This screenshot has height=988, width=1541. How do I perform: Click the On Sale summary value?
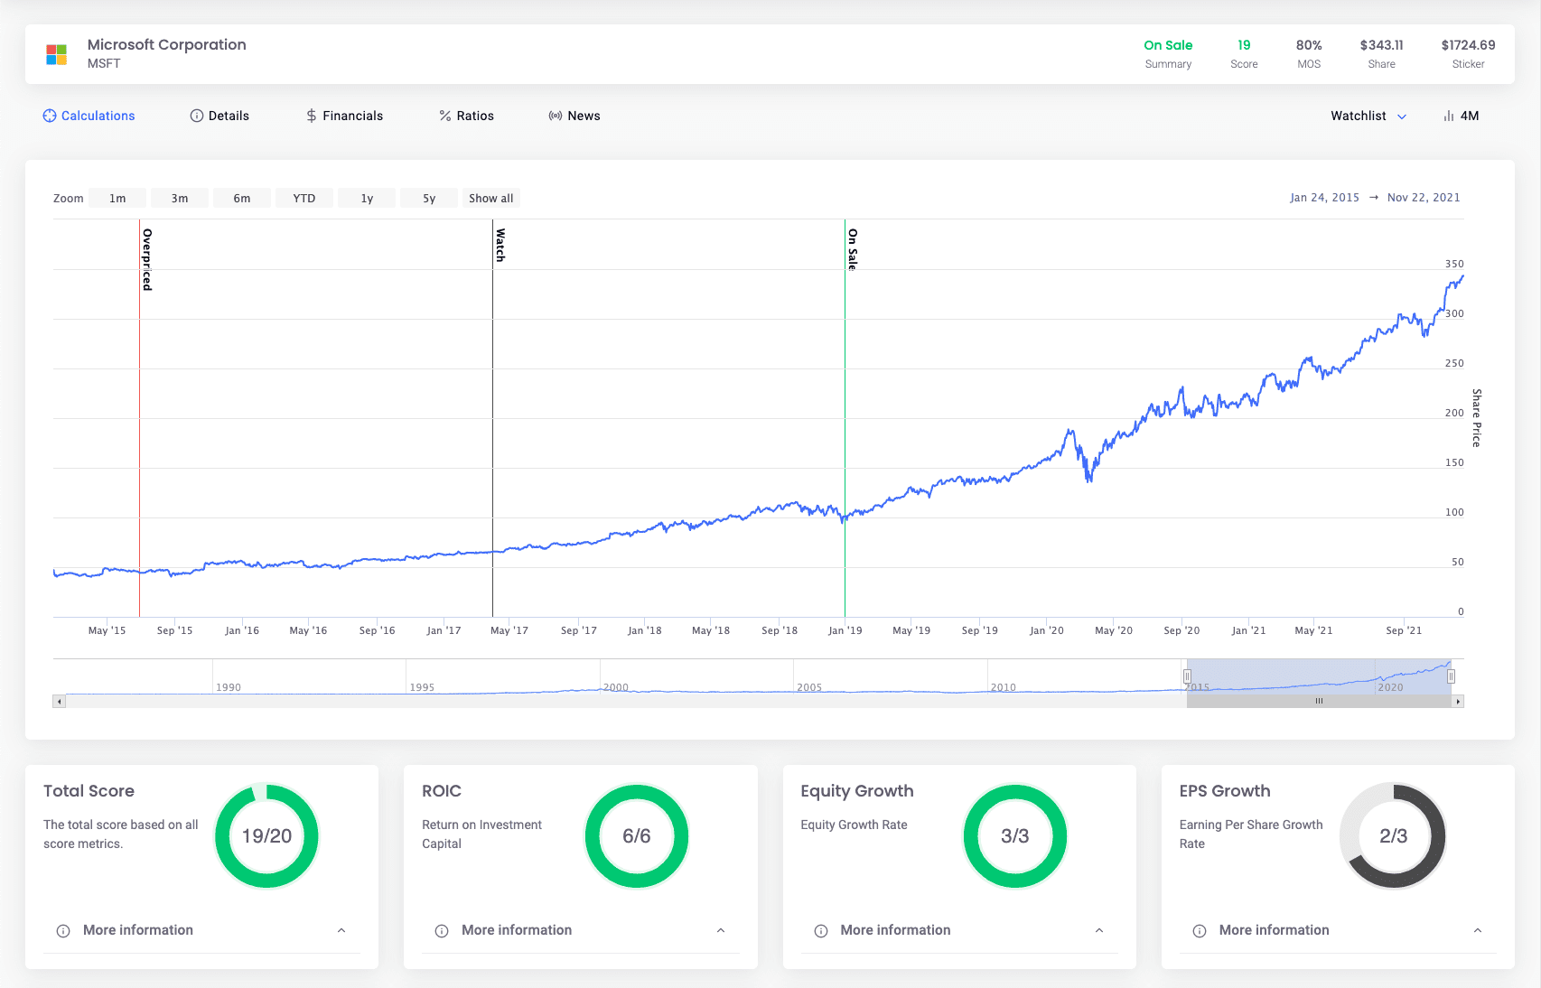click(1168, 45)
